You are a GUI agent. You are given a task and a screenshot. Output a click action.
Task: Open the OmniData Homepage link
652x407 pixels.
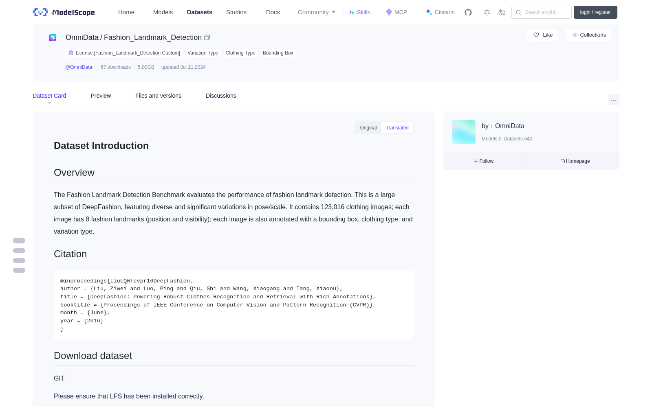[575, 161]
